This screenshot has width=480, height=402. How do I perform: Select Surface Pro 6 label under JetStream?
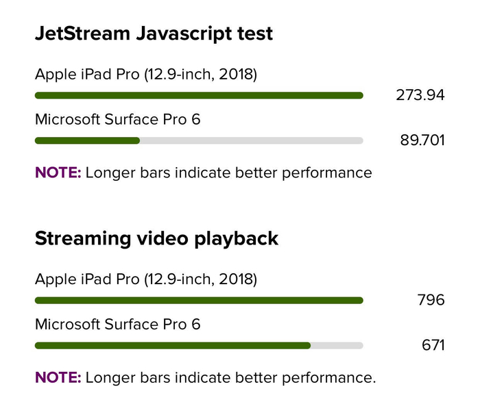117,120
